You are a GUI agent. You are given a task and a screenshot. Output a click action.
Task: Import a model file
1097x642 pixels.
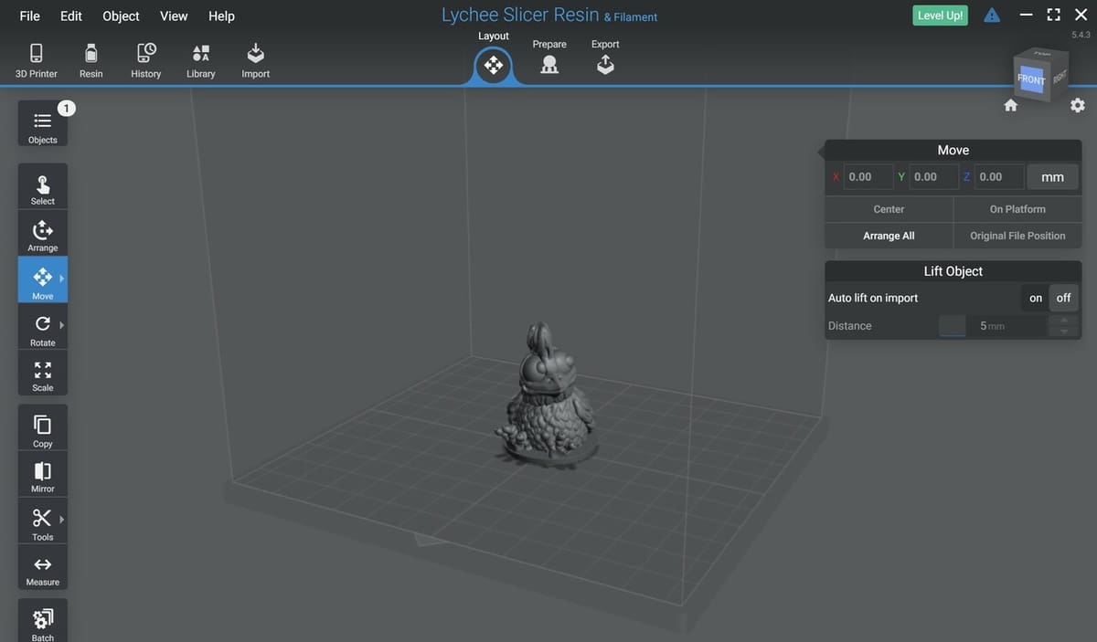tap(256, 60)
